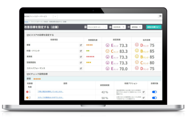187x117 pixels.
Task: Click the 接客 previous result E rank 73.3
Action: pyautogui.click(x=117, y=45)
